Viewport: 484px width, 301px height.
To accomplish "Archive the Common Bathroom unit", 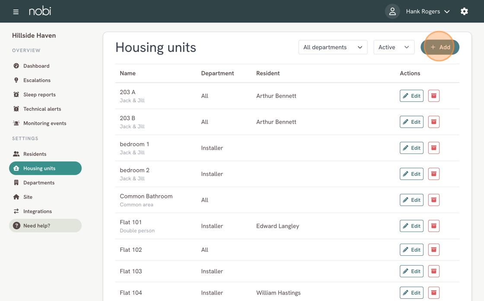I will click(x=434, y=200).
